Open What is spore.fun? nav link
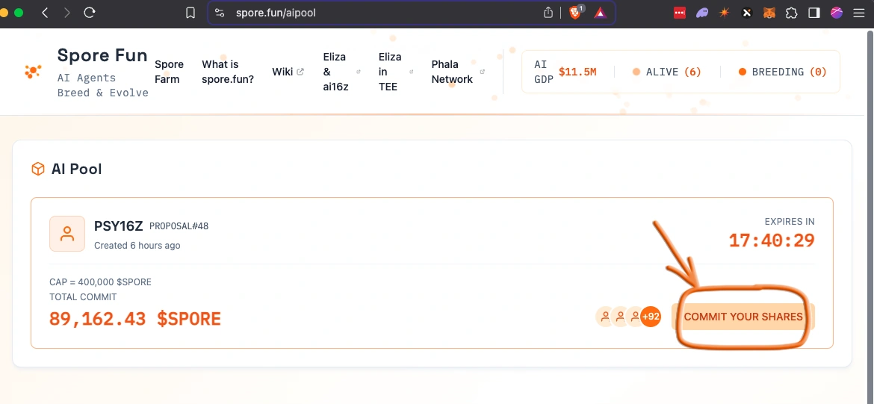The height and width of the screenshot is (404, 874). 228,72
